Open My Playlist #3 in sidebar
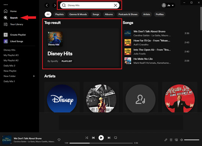This screenshot has width=202, height=146. tap(11, 55)
